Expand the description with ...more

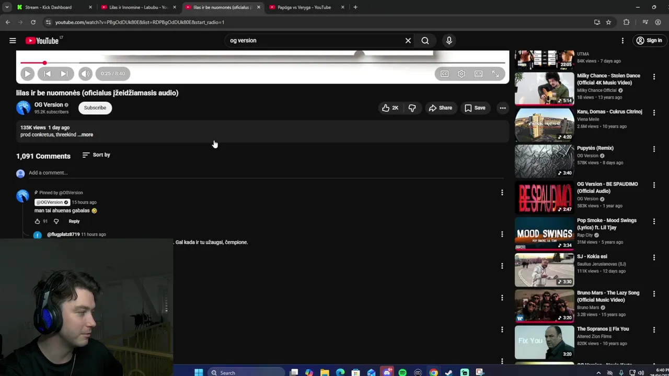pos(86,135)
